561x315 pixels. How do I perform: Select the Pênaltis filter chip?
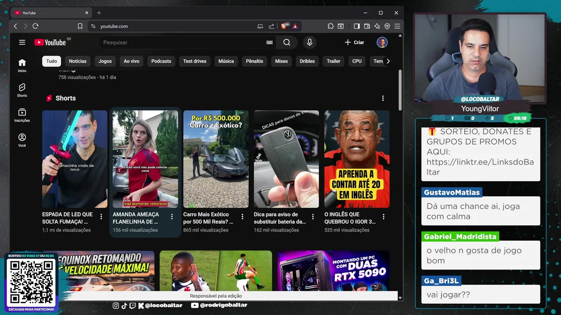click(x=255, y=61)
